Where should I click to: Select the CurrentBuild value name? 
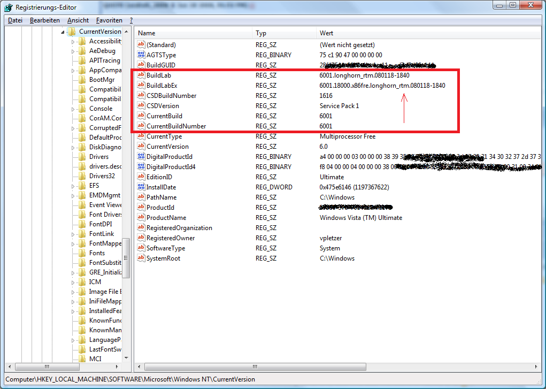[x=164, y=116]
